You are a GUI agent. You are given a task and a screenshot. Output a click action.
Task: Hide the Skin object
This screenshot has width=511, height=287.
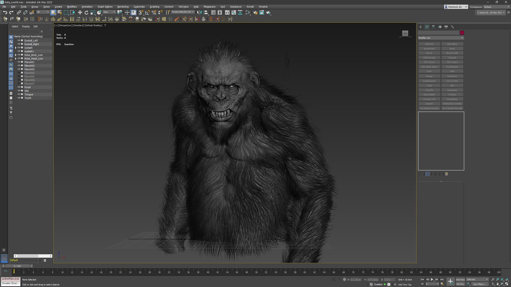(19, 91)
